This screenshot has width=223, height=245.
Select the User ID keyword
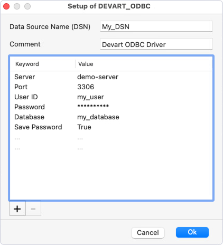point(26,97)
